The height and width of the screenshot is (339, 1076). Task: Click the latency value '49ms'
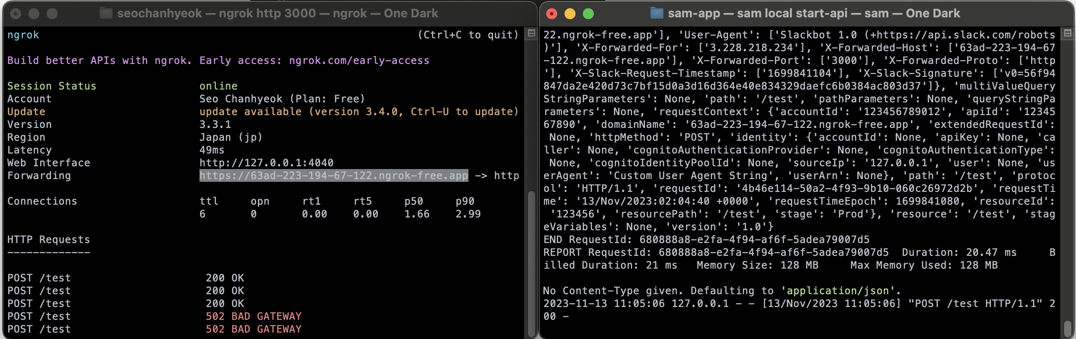(212, 150)
